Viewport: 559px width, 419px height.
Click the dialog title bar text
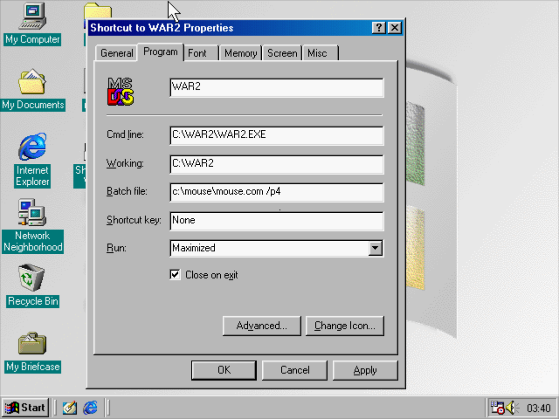pyautogui.click(x=162, y=28)
